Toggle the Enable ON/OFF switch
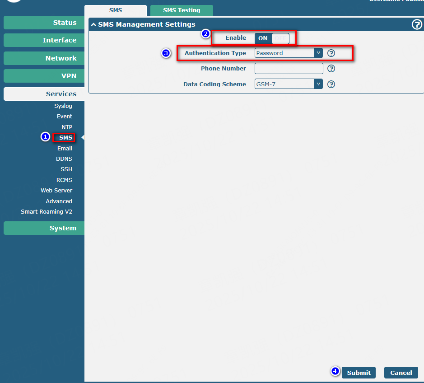The image size is (424, 383). pos(272,38)
